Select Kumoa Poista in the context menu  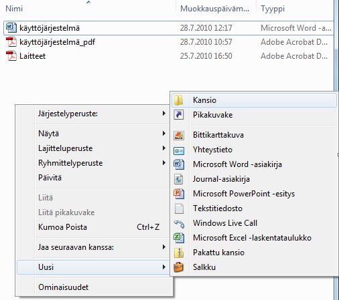(x=93, y=227)
